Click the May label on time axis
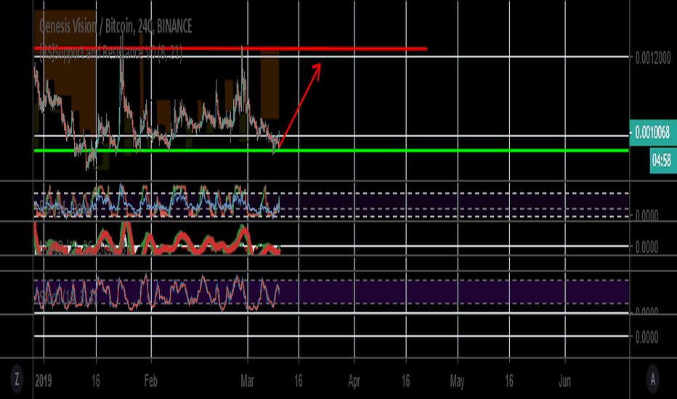Viewport: 677px width, 399px height. 457,382
